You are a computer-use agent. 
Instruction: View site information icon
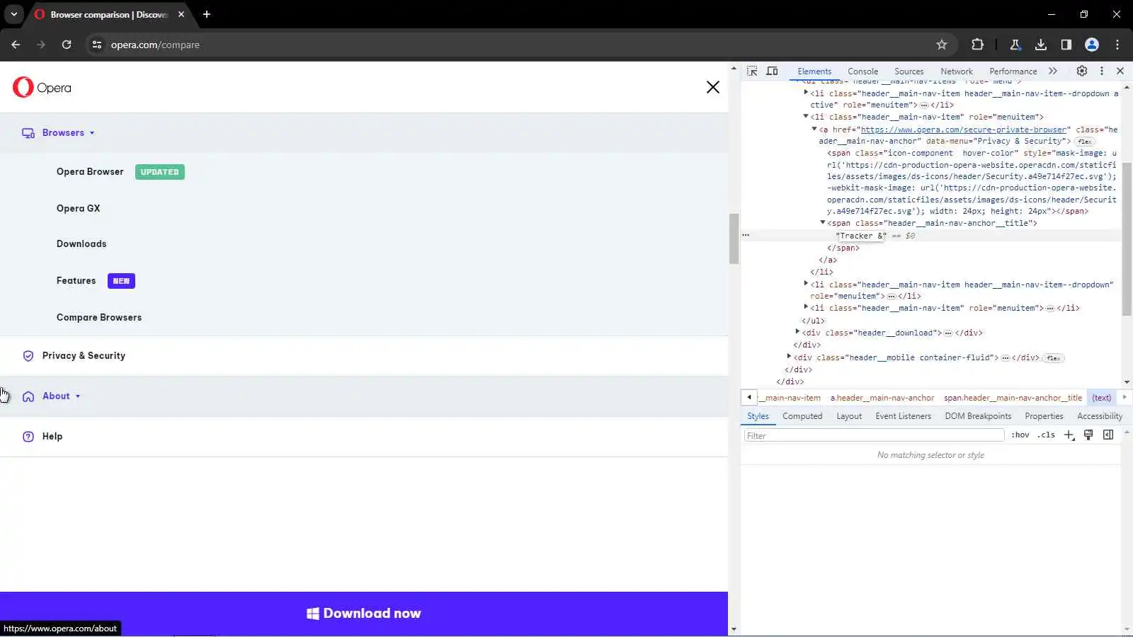tap(97, 45)
